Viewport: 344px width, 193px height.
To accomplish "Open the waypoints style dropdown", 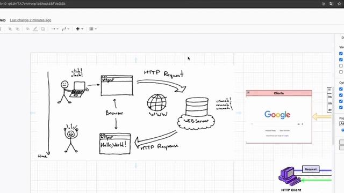I will (66, 29).
